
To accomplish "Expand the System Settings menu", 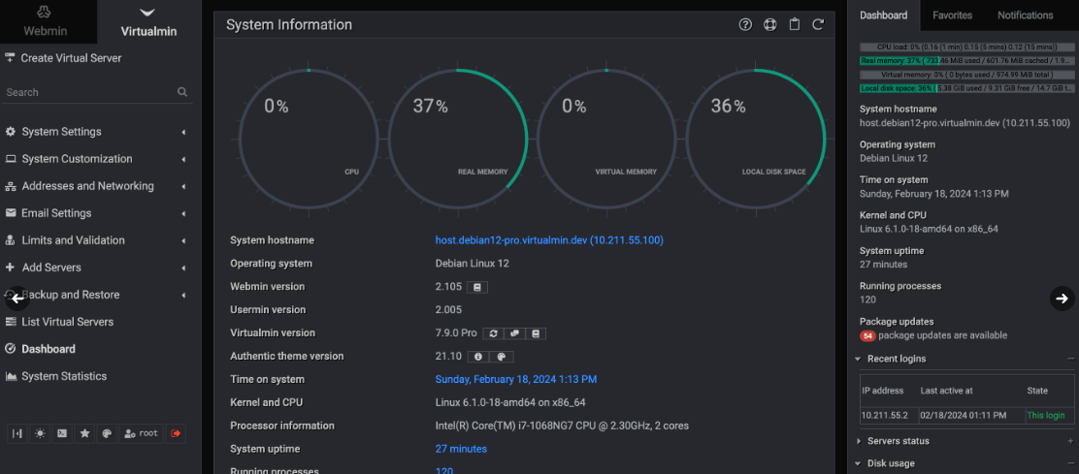I will point(61,132).
